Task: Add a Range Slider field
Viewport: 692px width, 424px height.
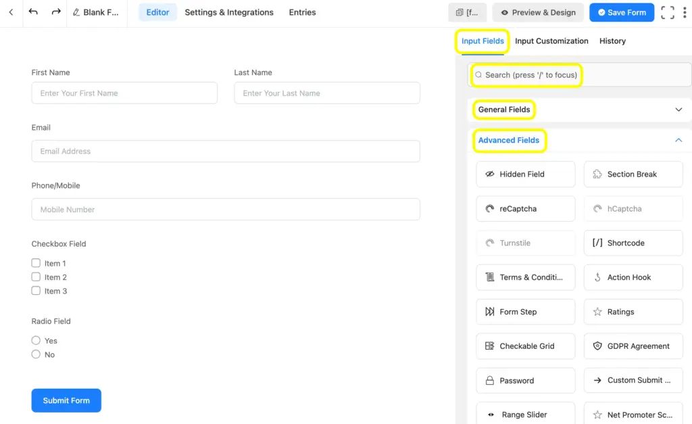Action: coord(525,414)
